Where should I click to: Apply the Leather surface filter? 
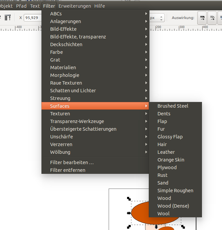175,152
